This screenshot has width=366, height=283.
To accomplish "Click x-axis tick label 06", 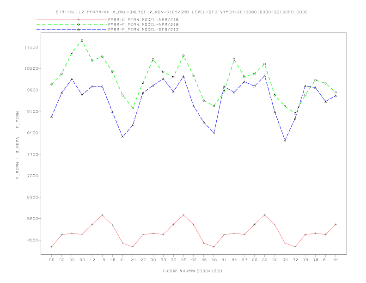I will click(72, 260).
